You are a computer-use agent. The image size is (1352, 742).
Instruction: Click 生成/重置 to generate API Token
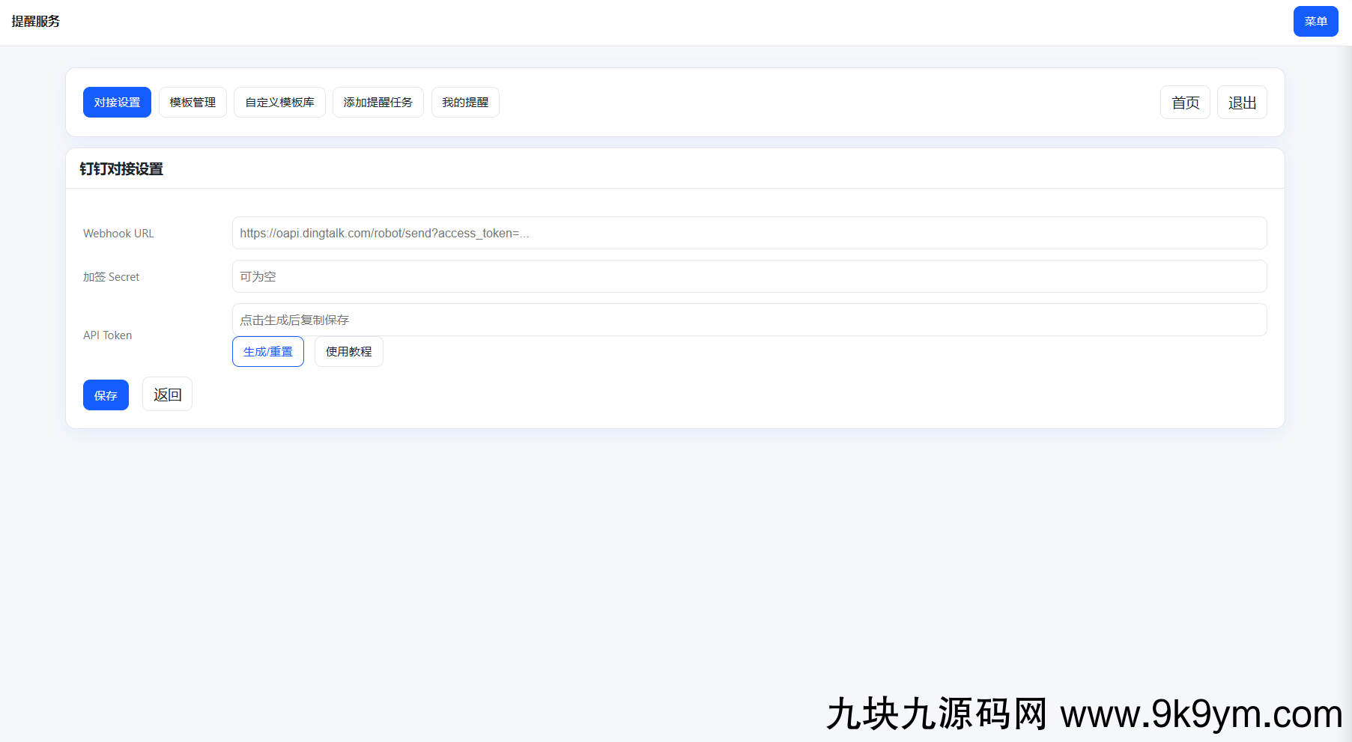coord(267,351)
